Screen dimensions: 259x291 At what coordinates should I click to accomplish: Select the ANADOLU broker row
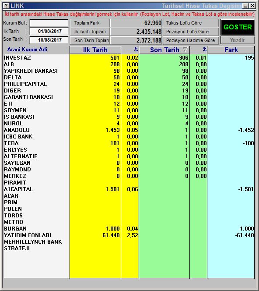coord(129,130)
